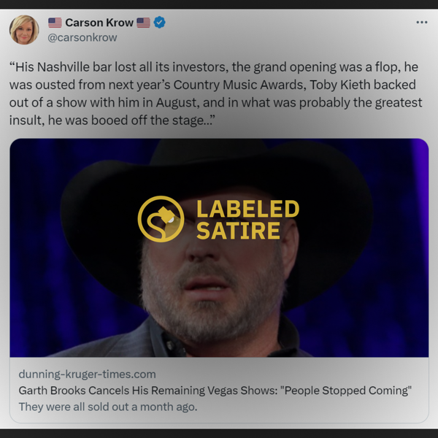The height and width of the screenshot is (438, 438).
Task: Click the word LABELED in the watermark
Action: (247, 209)
